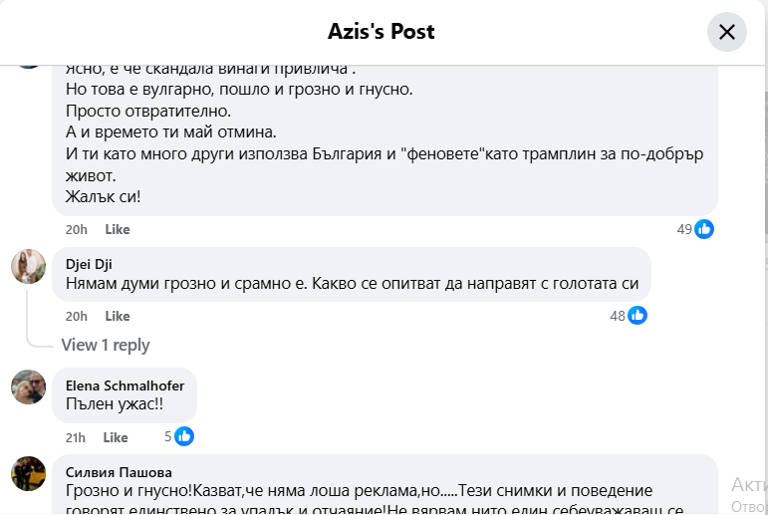Like the comment by Djei Dji

[118, 316]
